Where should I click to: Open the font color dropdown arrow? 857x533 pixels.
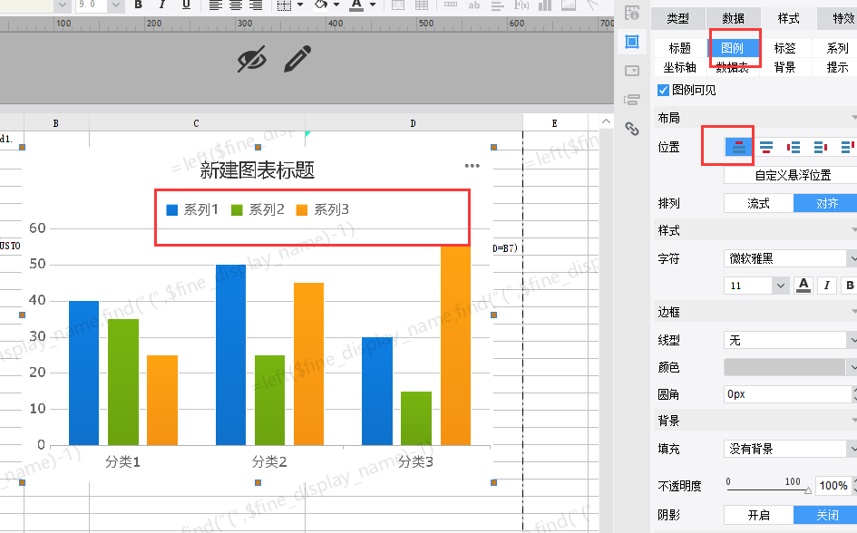pyautogui.click(x=373, y=5)
